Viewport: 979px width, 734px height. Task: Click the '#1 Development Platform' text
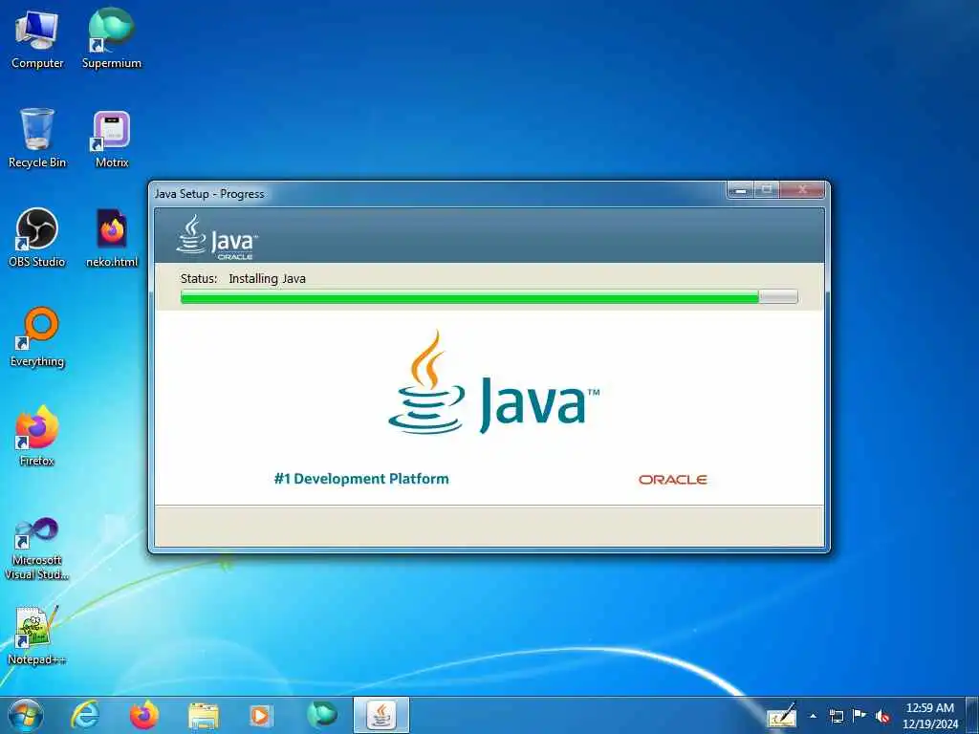click(x=361, y=479)
